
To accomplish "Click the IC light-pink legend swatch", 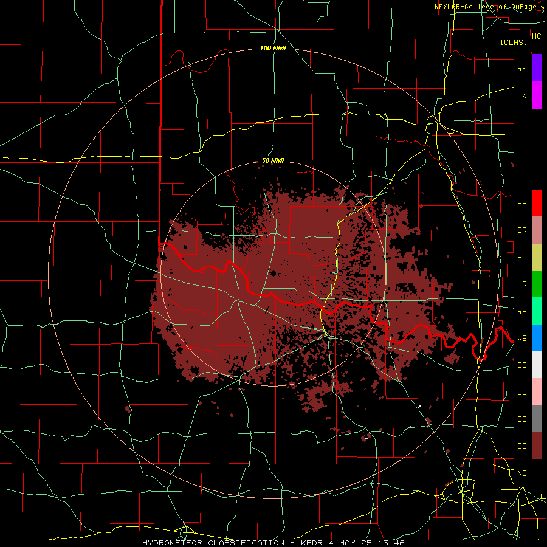I will click(x=537, y=392).
